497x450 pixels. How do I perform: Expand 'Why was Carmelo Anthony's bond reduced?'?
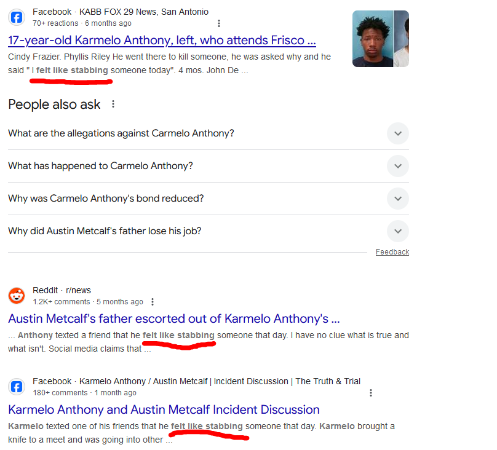(209, 199)
